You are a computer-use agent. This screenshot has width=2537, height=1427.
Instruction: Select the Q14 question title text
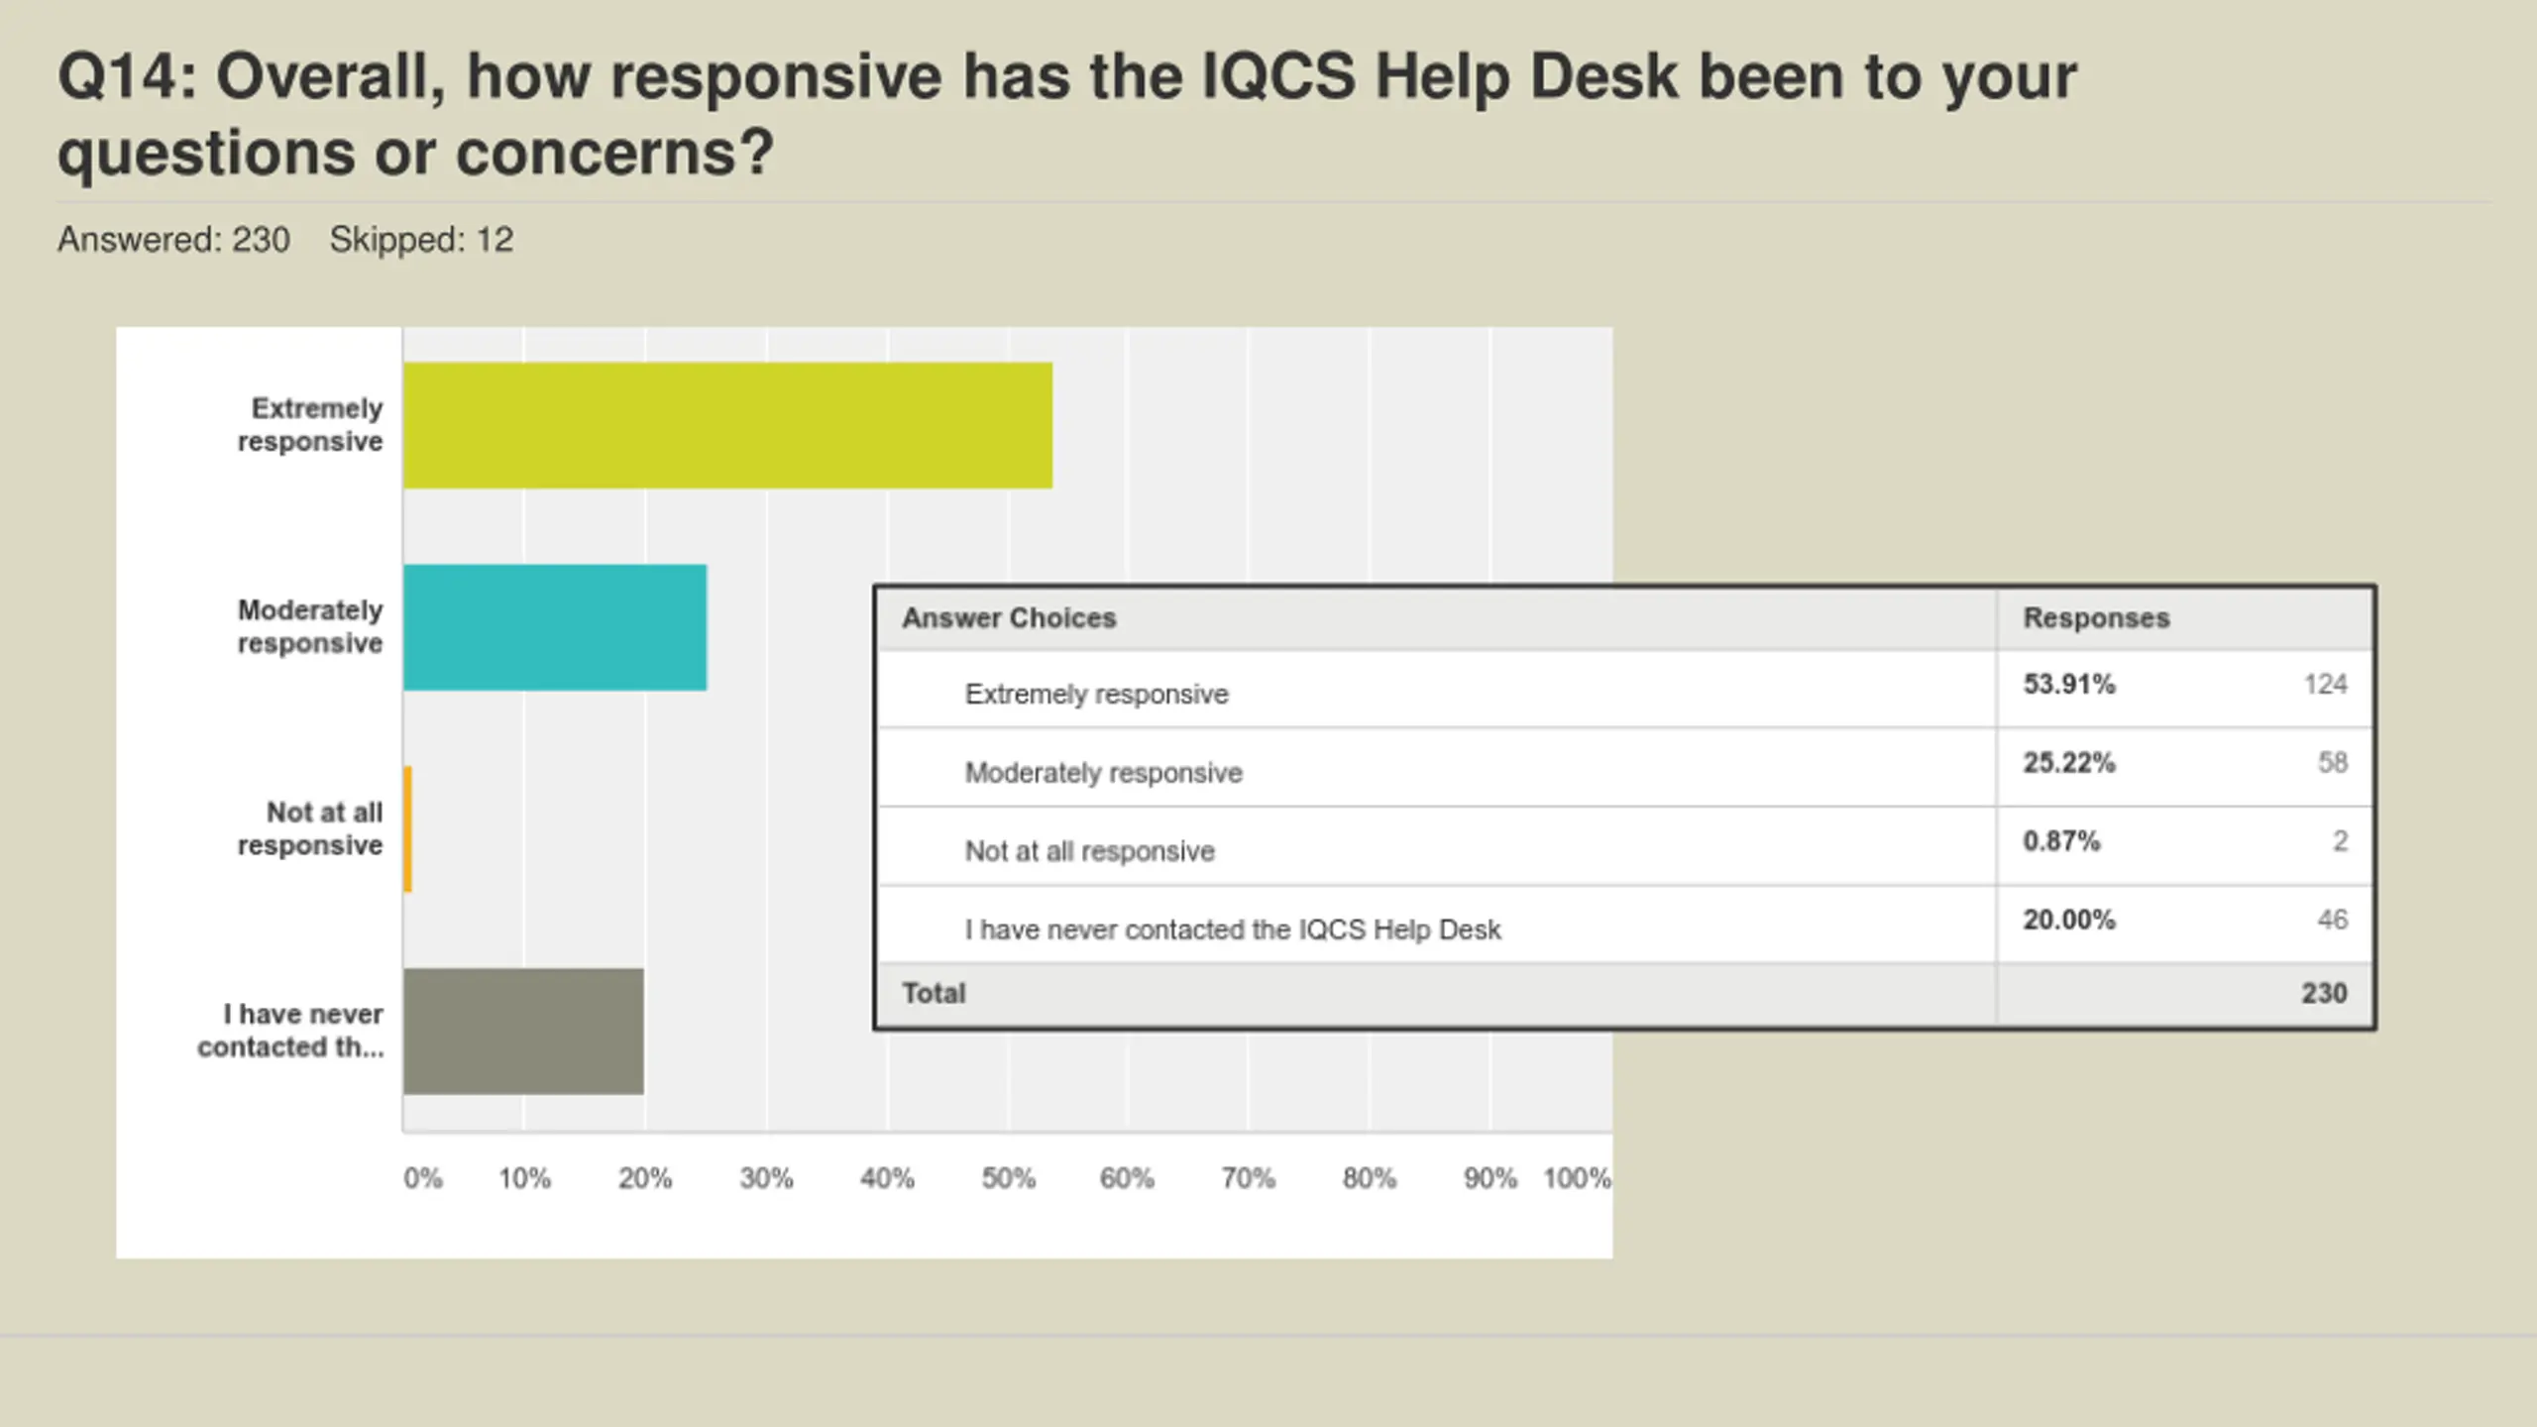pos(1066,114)
